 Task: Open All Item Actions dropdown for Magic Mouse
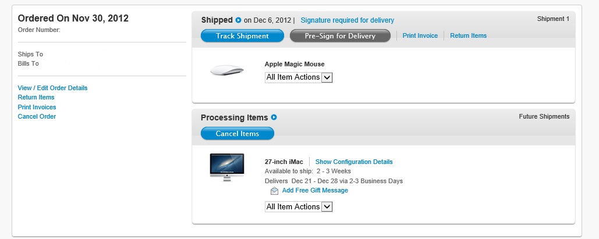(x=299, y=77)
